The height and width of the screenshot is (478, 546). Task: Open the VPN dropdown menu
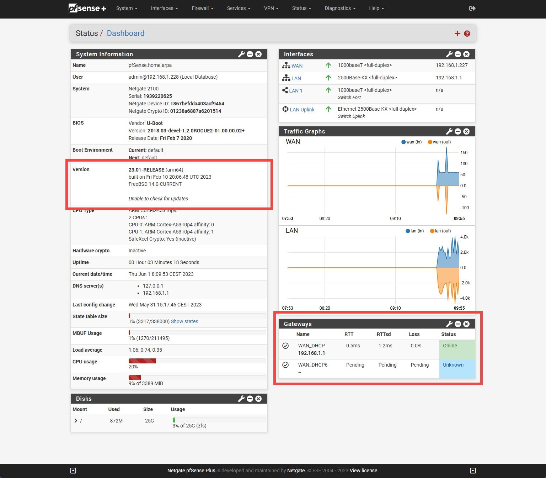click(271, 8)
